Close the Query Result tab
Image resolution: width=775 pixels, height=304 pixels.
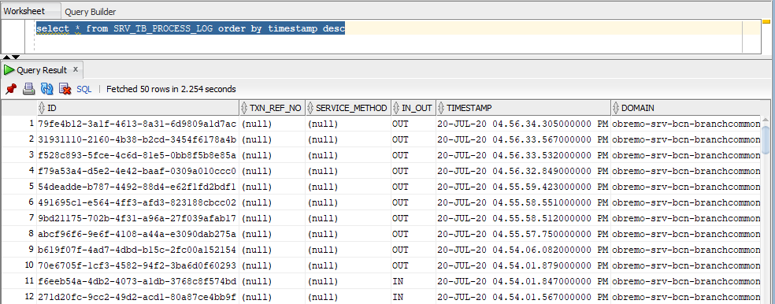(x=76, y=69)
